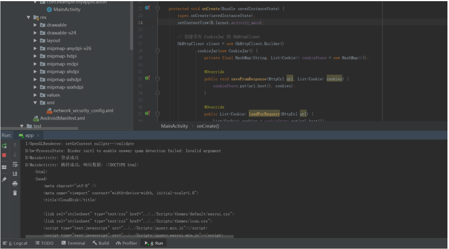Expand the mipmap-xhdpi folder
Image resolution: width=449 pixels, height=249 pixels.
tap(35, 72)
